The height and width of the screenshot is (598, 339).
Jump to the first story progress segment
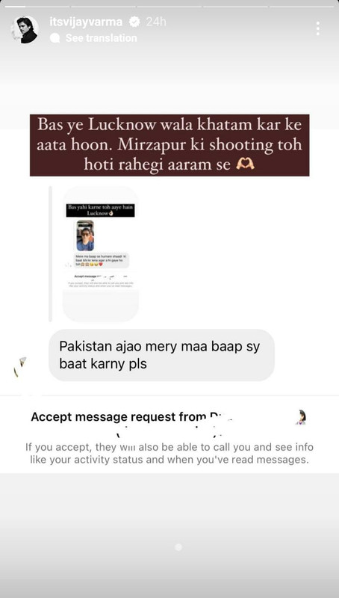35,7
